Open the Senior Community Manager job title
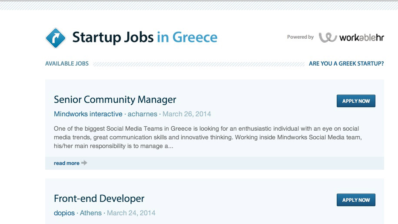Screen dimensions: 398x224 [x=115, y=99]
